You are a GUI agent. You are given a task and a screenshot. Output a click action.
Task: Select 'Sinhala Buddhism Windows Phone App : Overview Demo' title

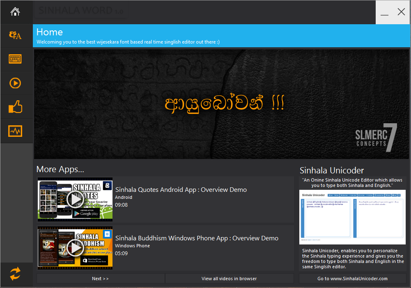tap(197, 238)
